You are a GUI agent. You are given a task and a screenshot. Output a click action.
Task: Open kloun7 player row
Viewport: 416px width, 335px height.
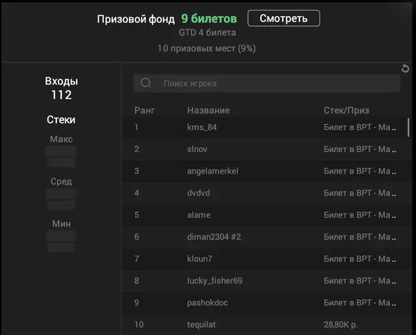coord(200,259)
